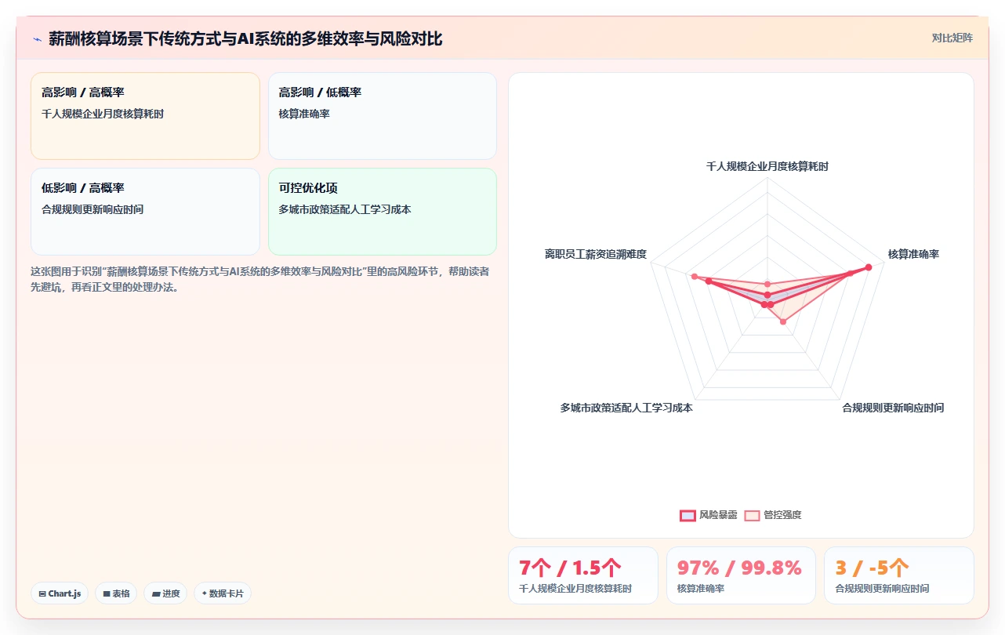Click the 数据卡片 tag pill

point(223,593)
